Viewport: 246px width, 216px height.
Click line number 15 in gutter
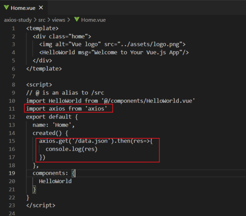(x=12, y=141)
